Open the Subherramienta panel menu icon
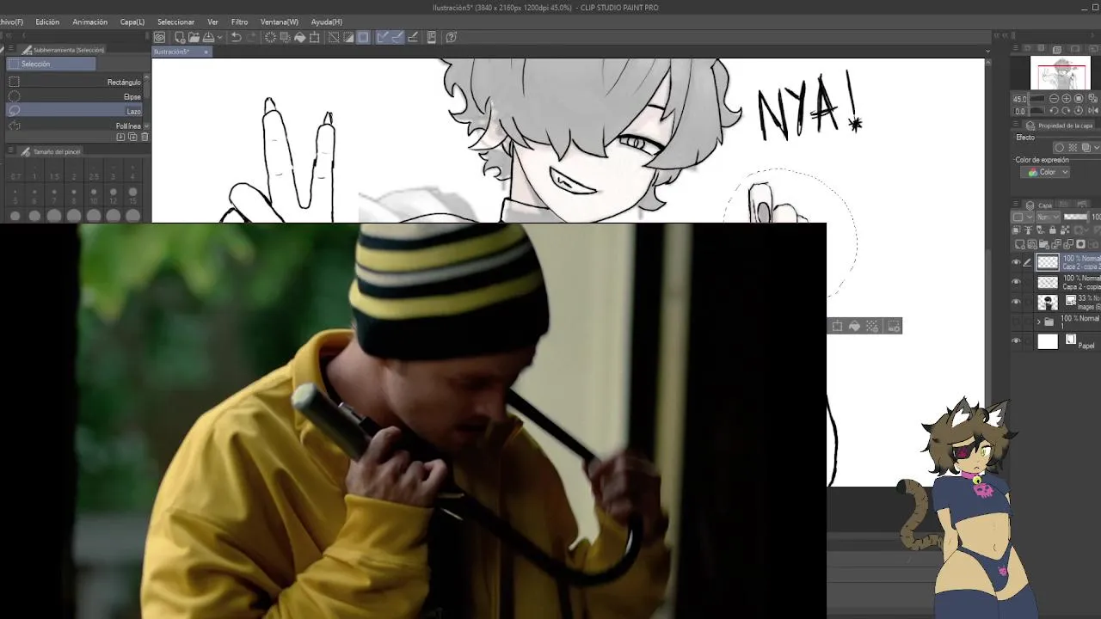 pos(11,50)
